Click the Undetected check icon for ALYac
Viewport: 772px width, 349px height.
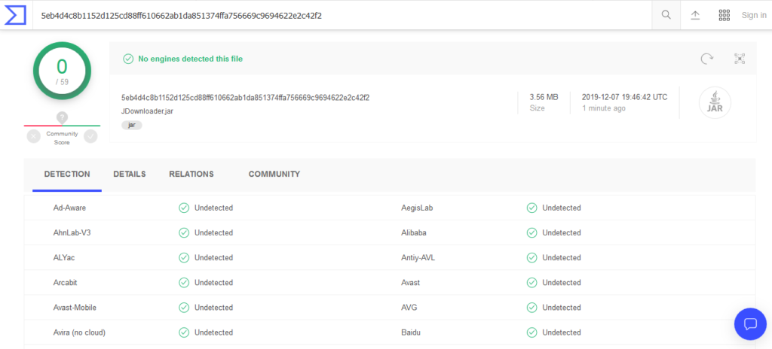point(184,257)
